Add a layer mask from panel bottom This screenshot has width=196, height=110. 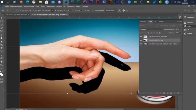coord(164,93)
